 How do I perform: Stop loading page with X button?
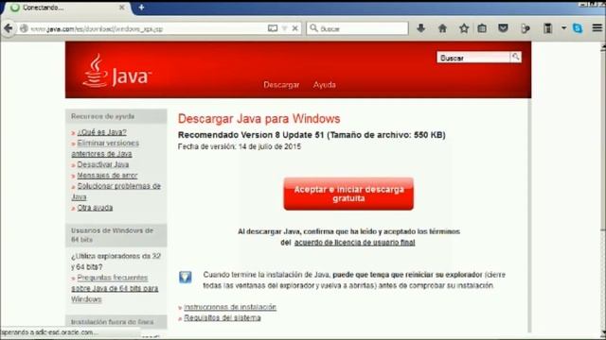coord(294,28)
